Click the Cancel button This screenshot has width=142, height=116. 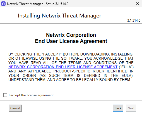15,108
